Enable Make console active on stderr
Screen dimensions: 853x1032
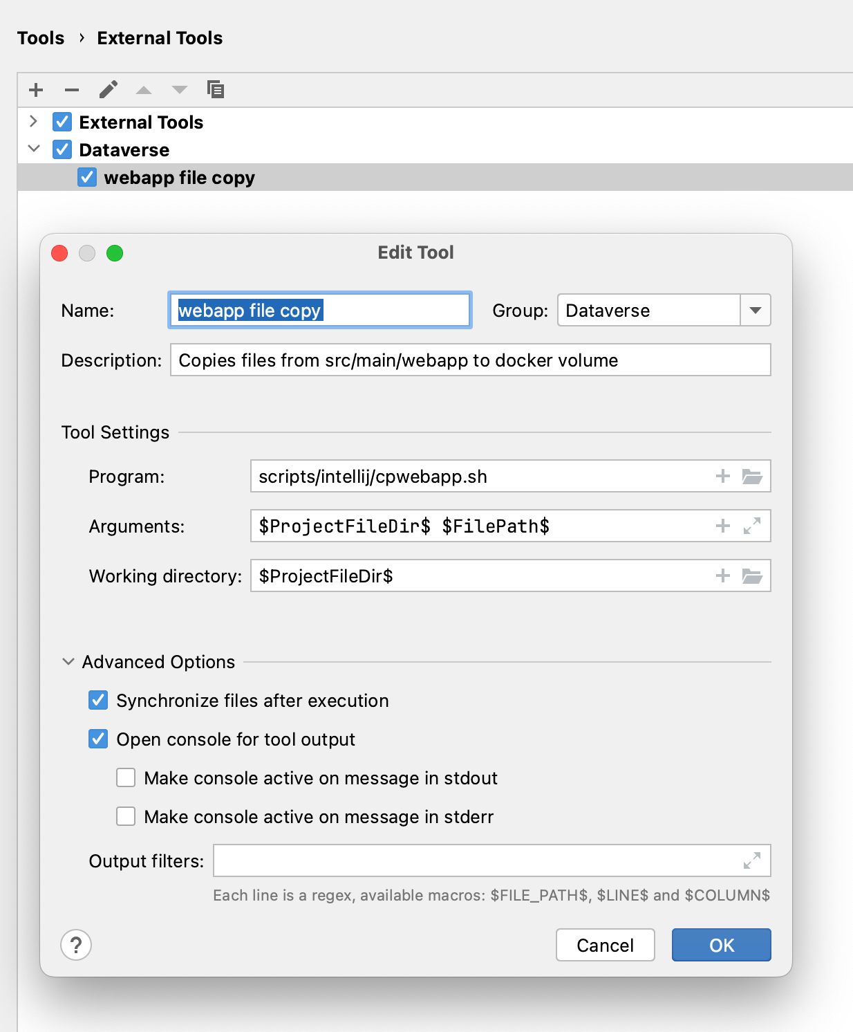(126, 817)
